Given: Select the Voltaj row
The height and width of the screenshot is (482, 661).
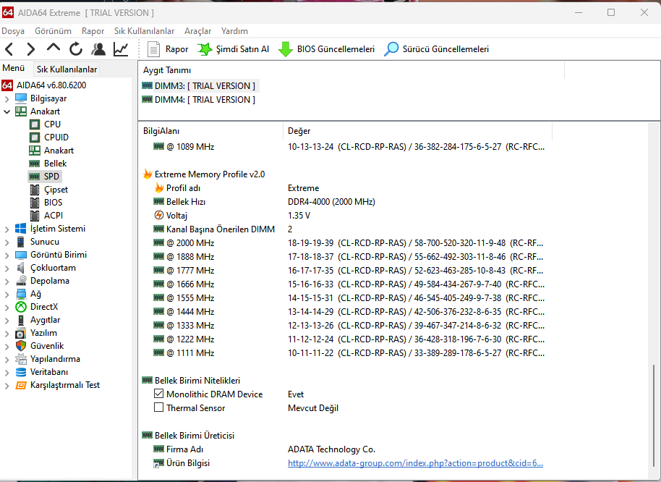Looking at the screenshot, I should 346,216.
